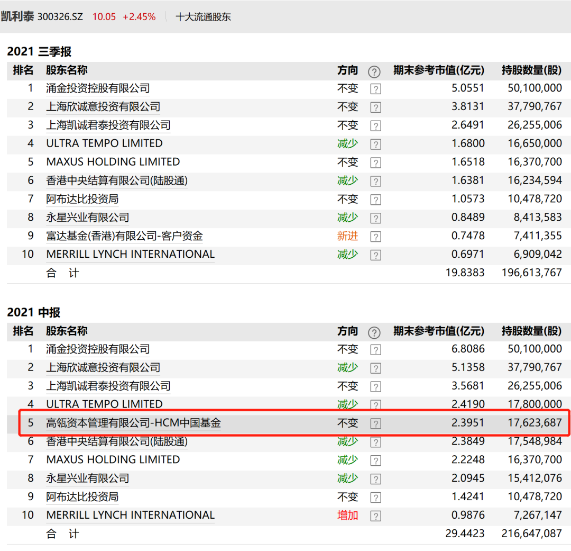The height and width of the screenshot is (551, 571).
Task: Click 新进 status in 富达基金 row
Action: (x=347, y=236)
